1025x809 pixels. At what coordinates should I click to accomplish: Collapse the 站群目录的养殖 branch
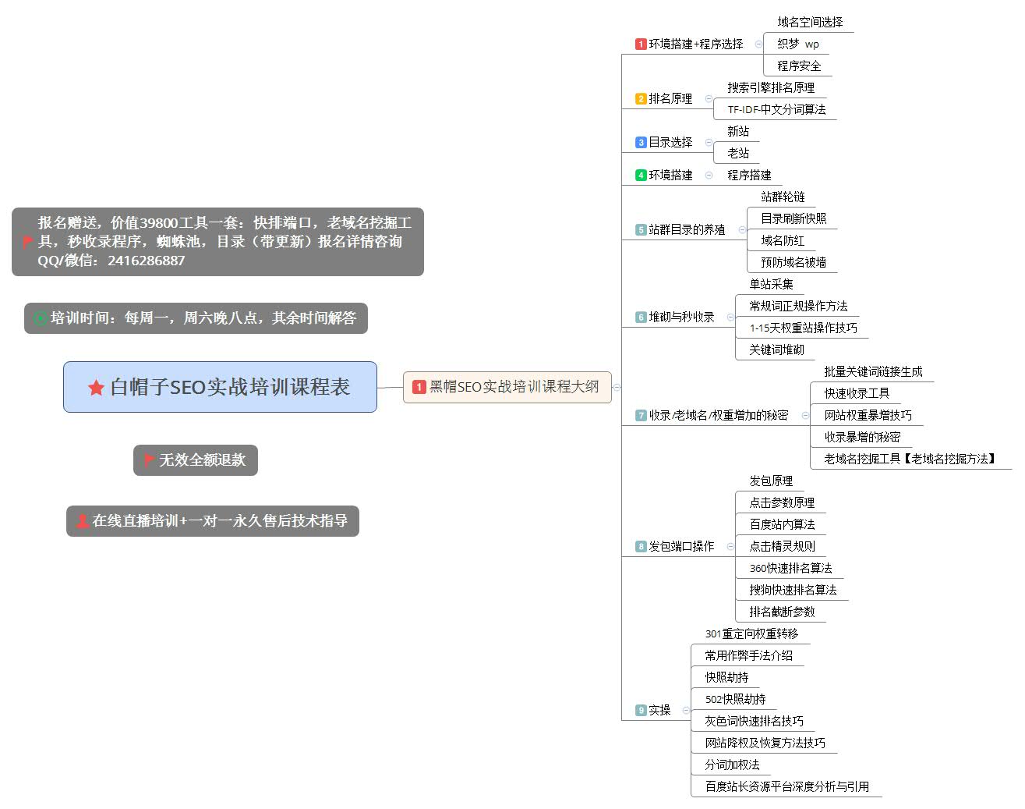click(x=741, y=230)
